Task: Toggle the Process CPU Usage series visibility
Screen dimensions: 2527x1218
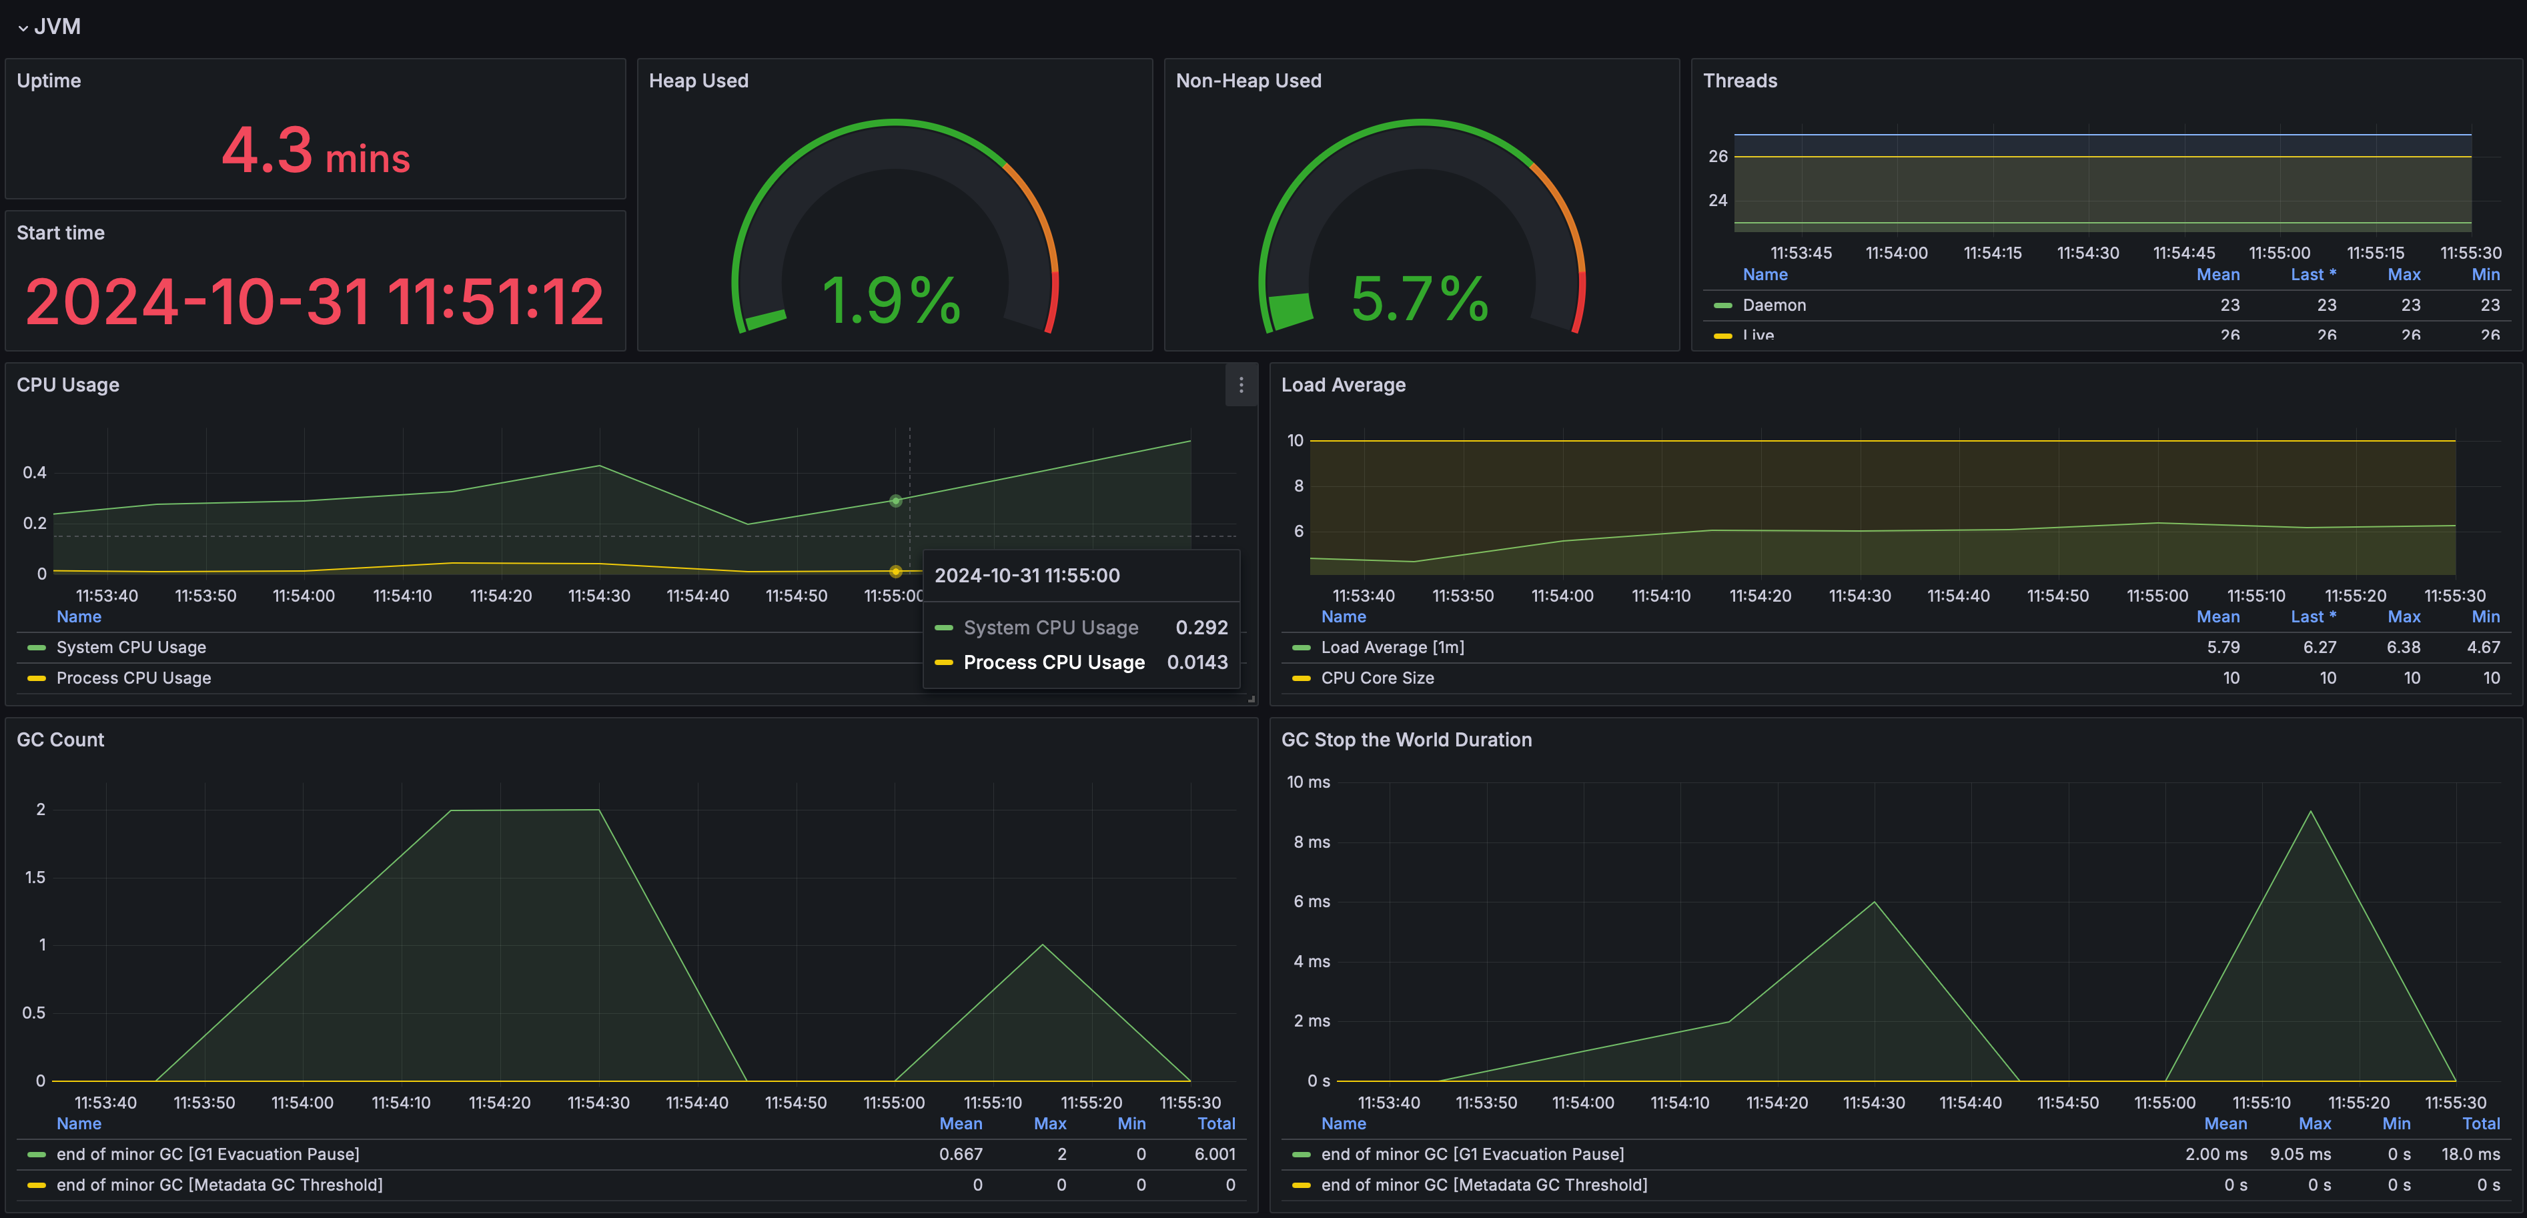Action: 133,678
